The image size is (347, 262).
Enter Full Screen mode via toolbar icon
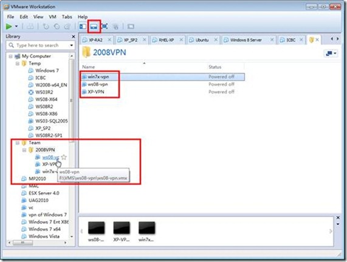coord(105,27)
